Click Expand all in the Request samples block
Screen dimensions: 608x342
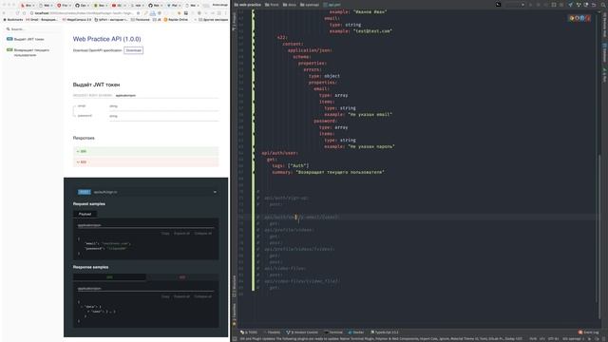click(181, 234)
